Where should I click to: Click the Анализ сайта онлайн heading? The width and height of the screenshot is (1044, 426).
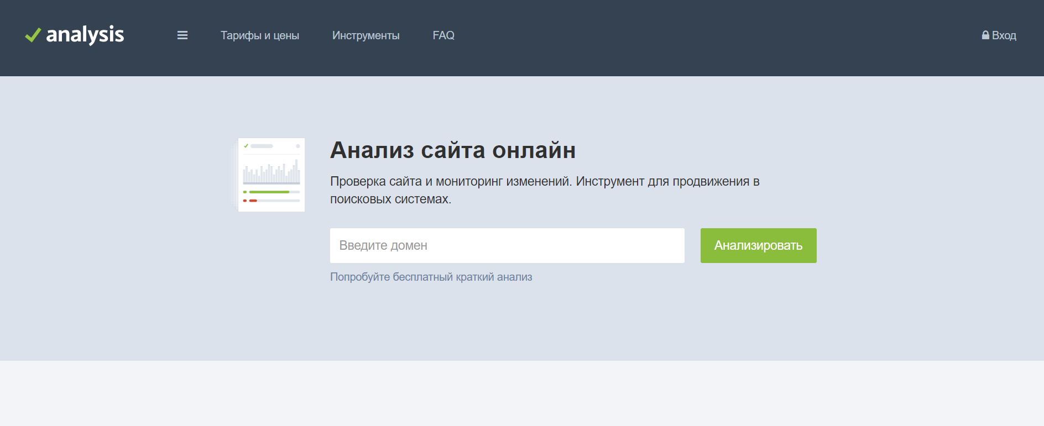[x=452, y=150]
